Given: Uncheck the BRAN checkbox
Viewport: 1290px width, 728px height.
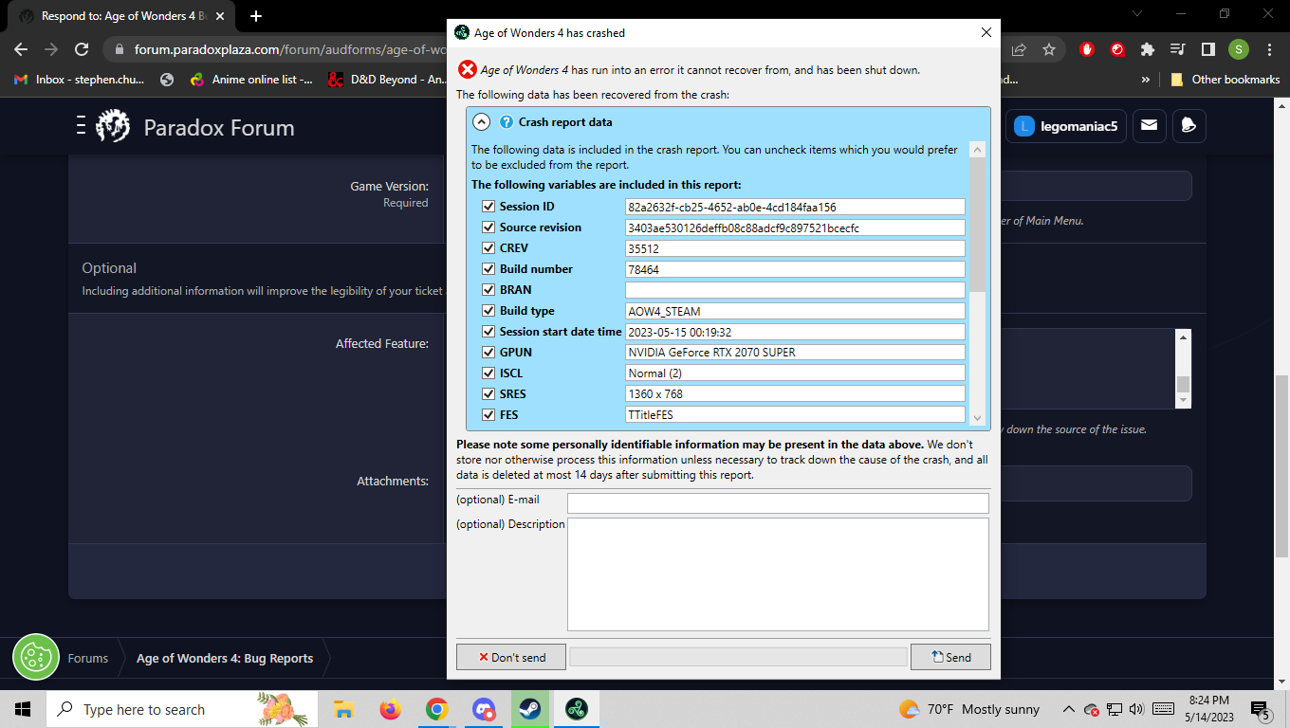Looking at the screenshot, I should click(x=488, y=290).
